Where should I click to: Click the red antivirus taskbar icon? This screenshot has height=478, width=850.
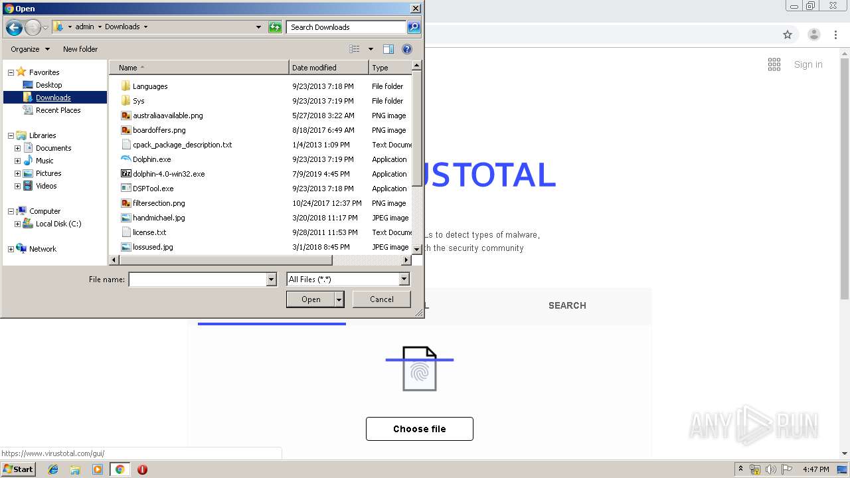point(142,469)
